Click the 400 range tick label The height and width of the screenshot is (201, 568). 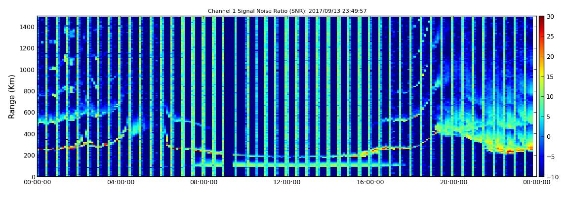click(x=30, y=134)
